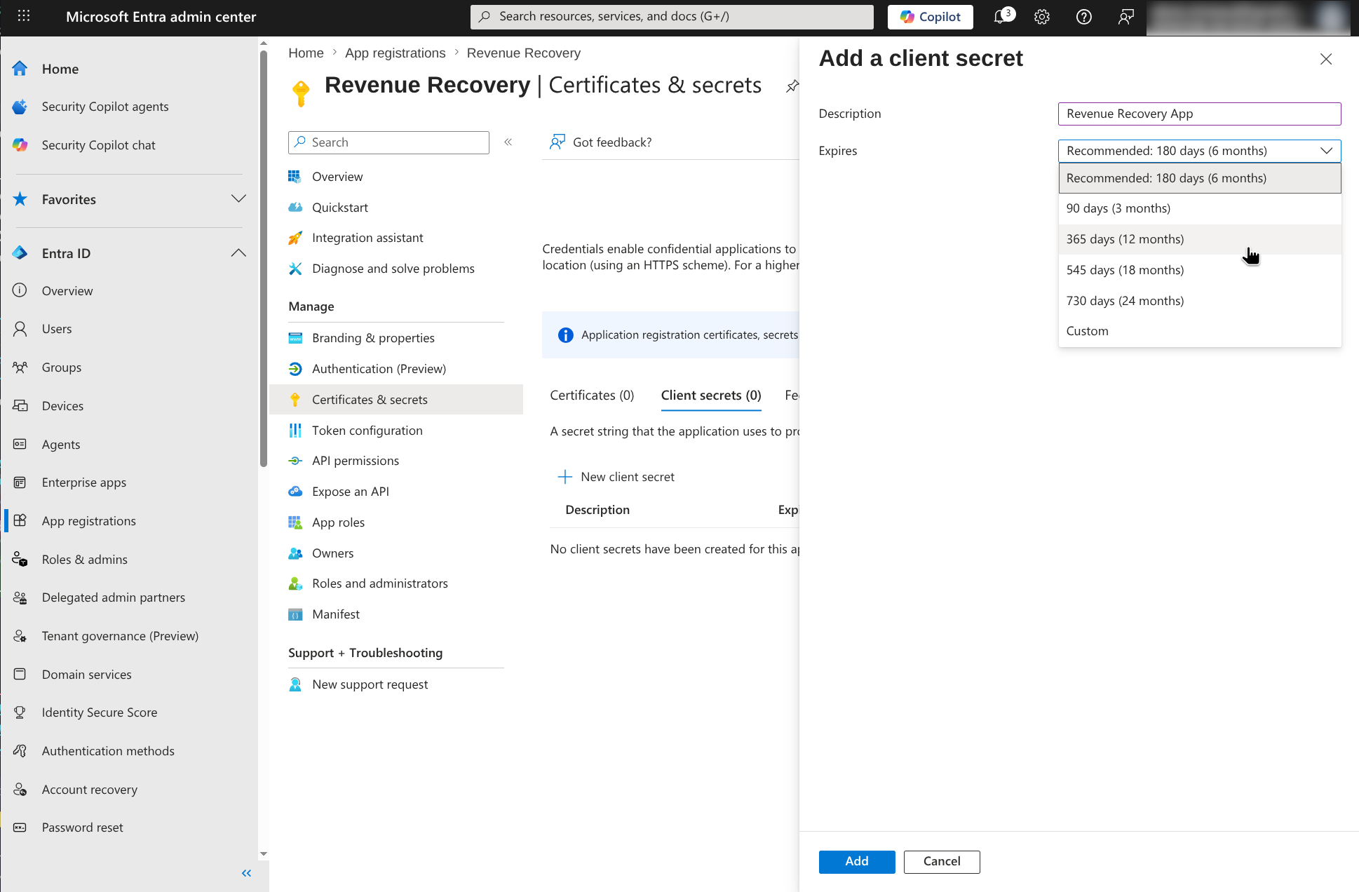Click the Users icon in Entra ID menu
1359x892 pixels.
(x=20, y=329)
